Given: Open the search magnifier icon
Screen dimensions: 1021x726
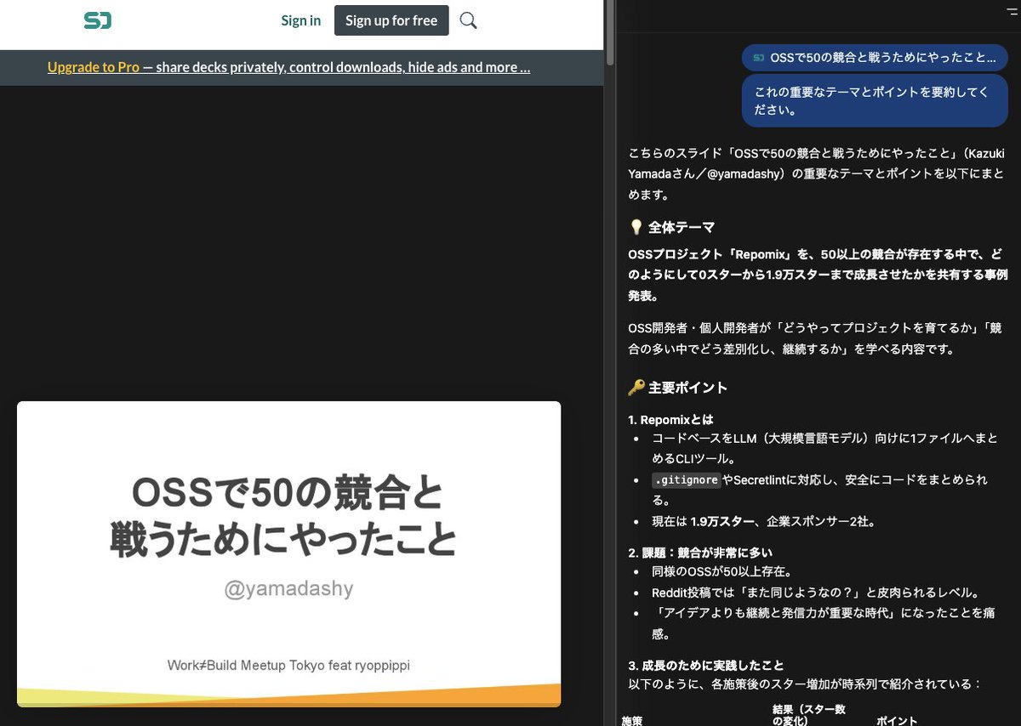Looking at the screenshot, I should (x=468, y=20).
